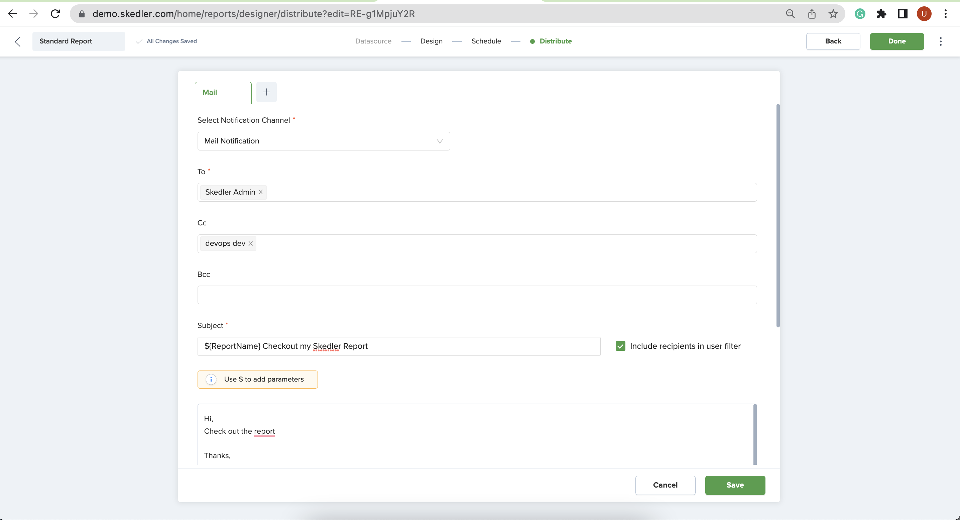The image size is (960, 520).
Task: Remove Skedler Admin from the To field
Action: [260, 192]
